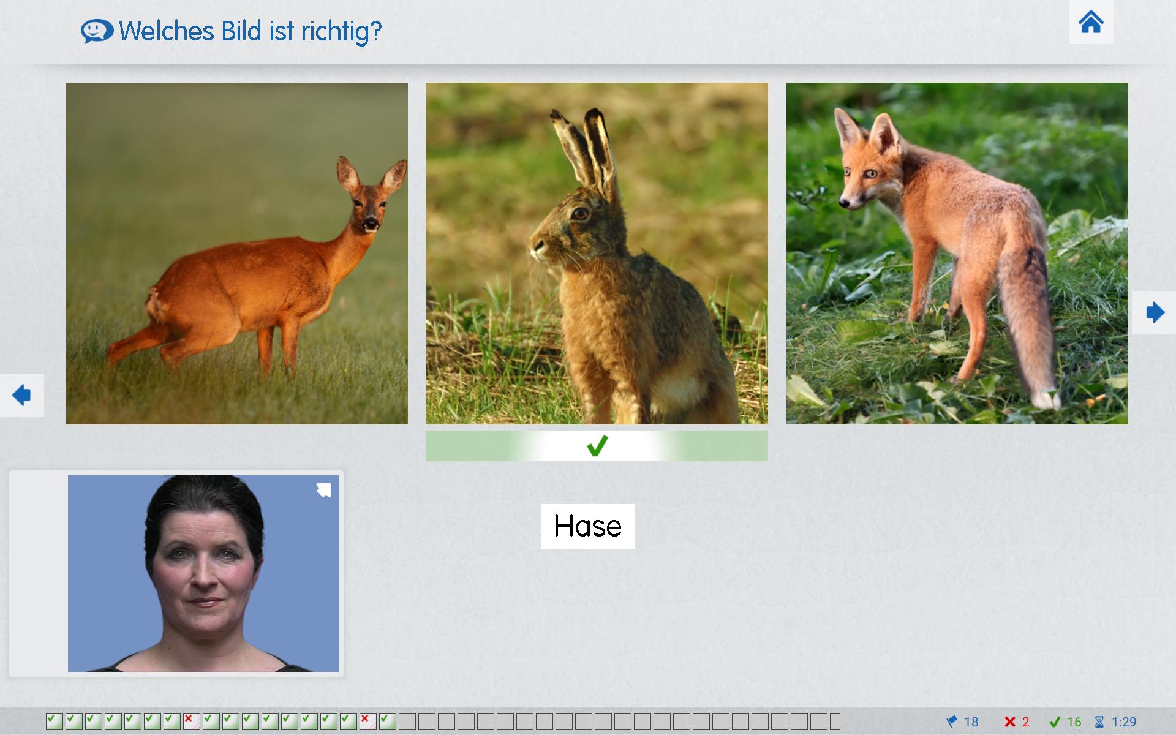Click the first progress box in the bottom bar
This screenshot has width=1176, height=735.
(54, 722)
